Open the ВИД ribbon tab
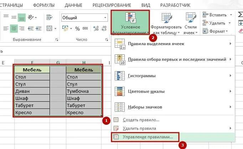243x149 pixels. pos(146,5)
